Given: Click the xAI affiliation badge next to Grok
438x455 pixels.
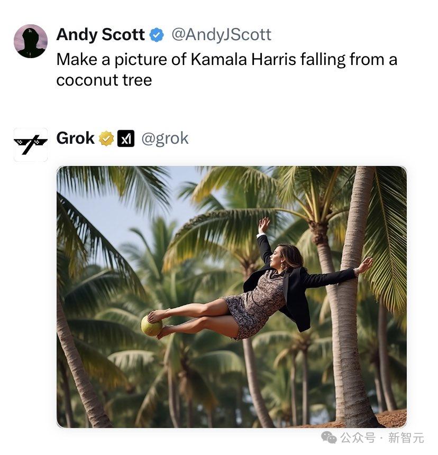Looking at the screenshot, I should click(x=125, y=139).
